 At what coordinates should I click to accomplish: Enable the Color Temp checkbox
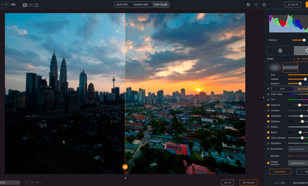269,94
